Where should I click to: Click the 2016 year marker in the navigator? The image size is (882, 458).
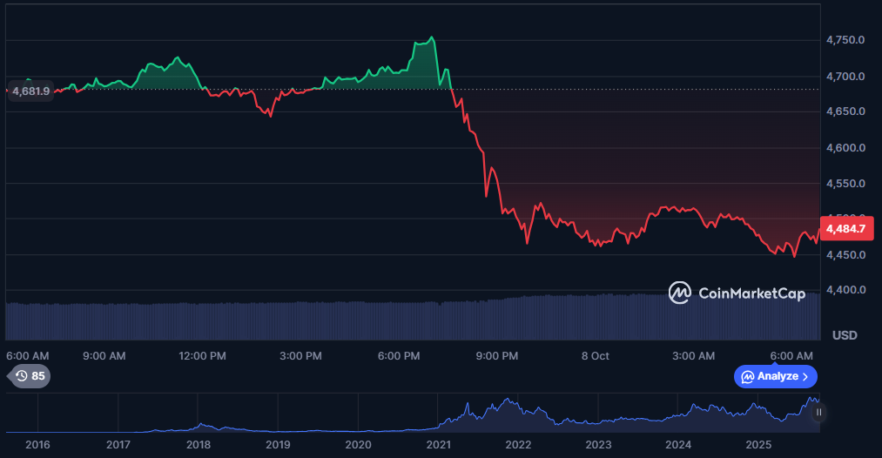[x=37, y=445]
